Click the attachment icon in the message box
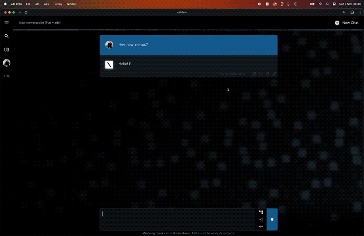Viewport: 364px width, 236px height. 260,212
